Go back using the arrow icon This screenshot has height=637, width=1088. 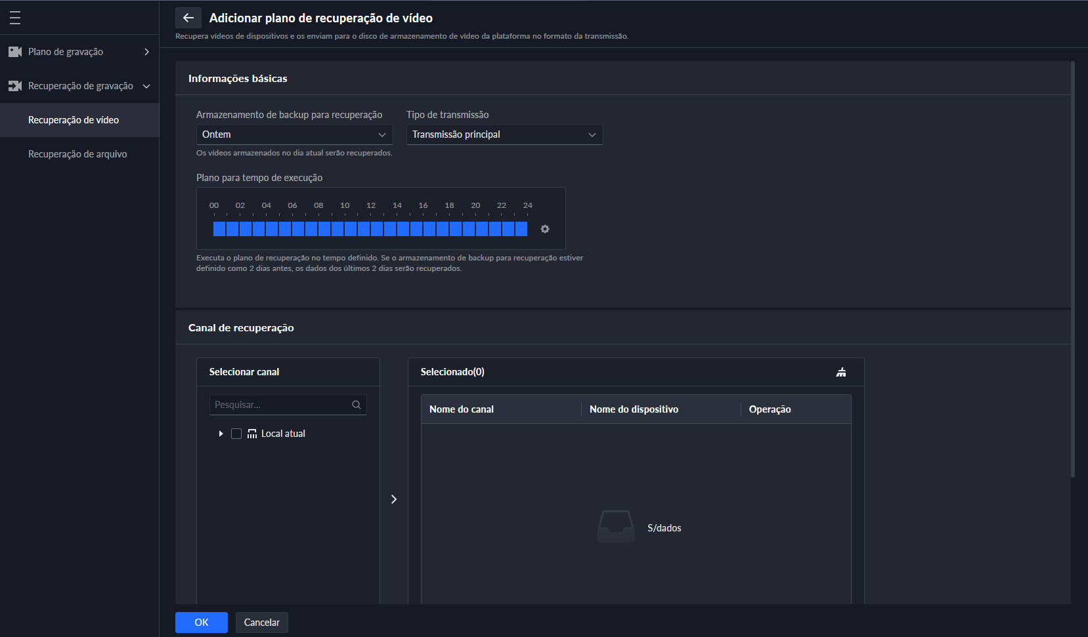pyautogui.click(x=188, y=18)
